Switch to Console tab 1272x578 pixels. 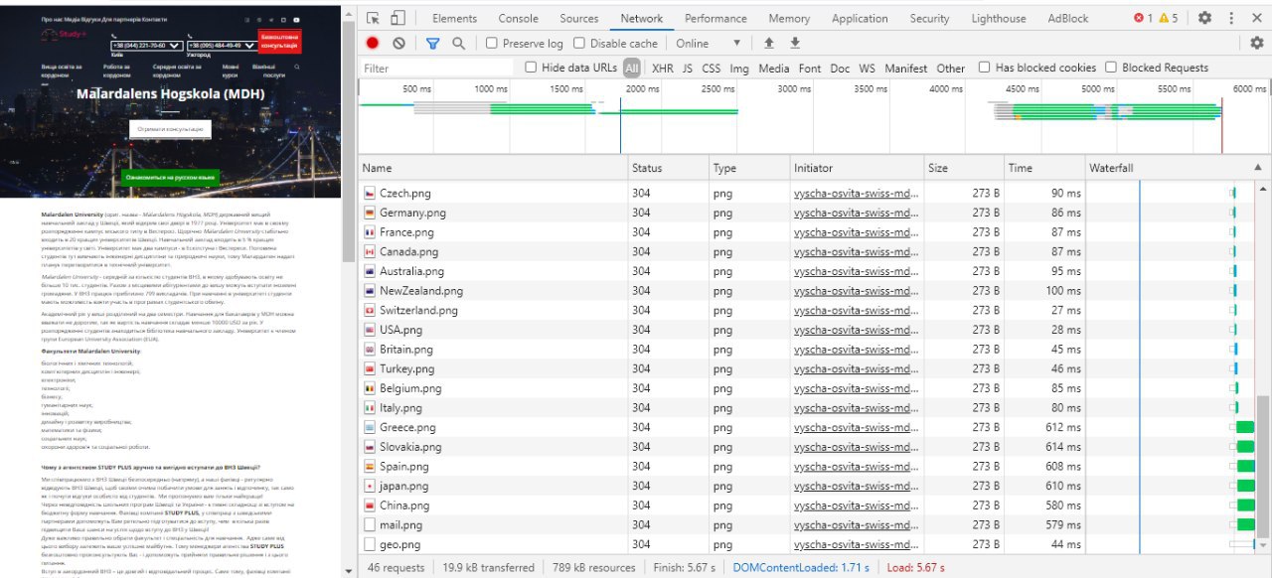518,18
